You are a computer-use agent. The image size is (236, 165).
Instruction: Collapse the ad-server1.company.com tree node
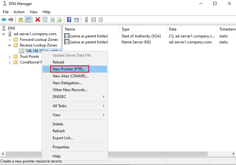[3, 34]
